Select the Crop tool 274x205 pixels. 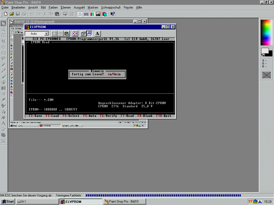pos(3,41)
